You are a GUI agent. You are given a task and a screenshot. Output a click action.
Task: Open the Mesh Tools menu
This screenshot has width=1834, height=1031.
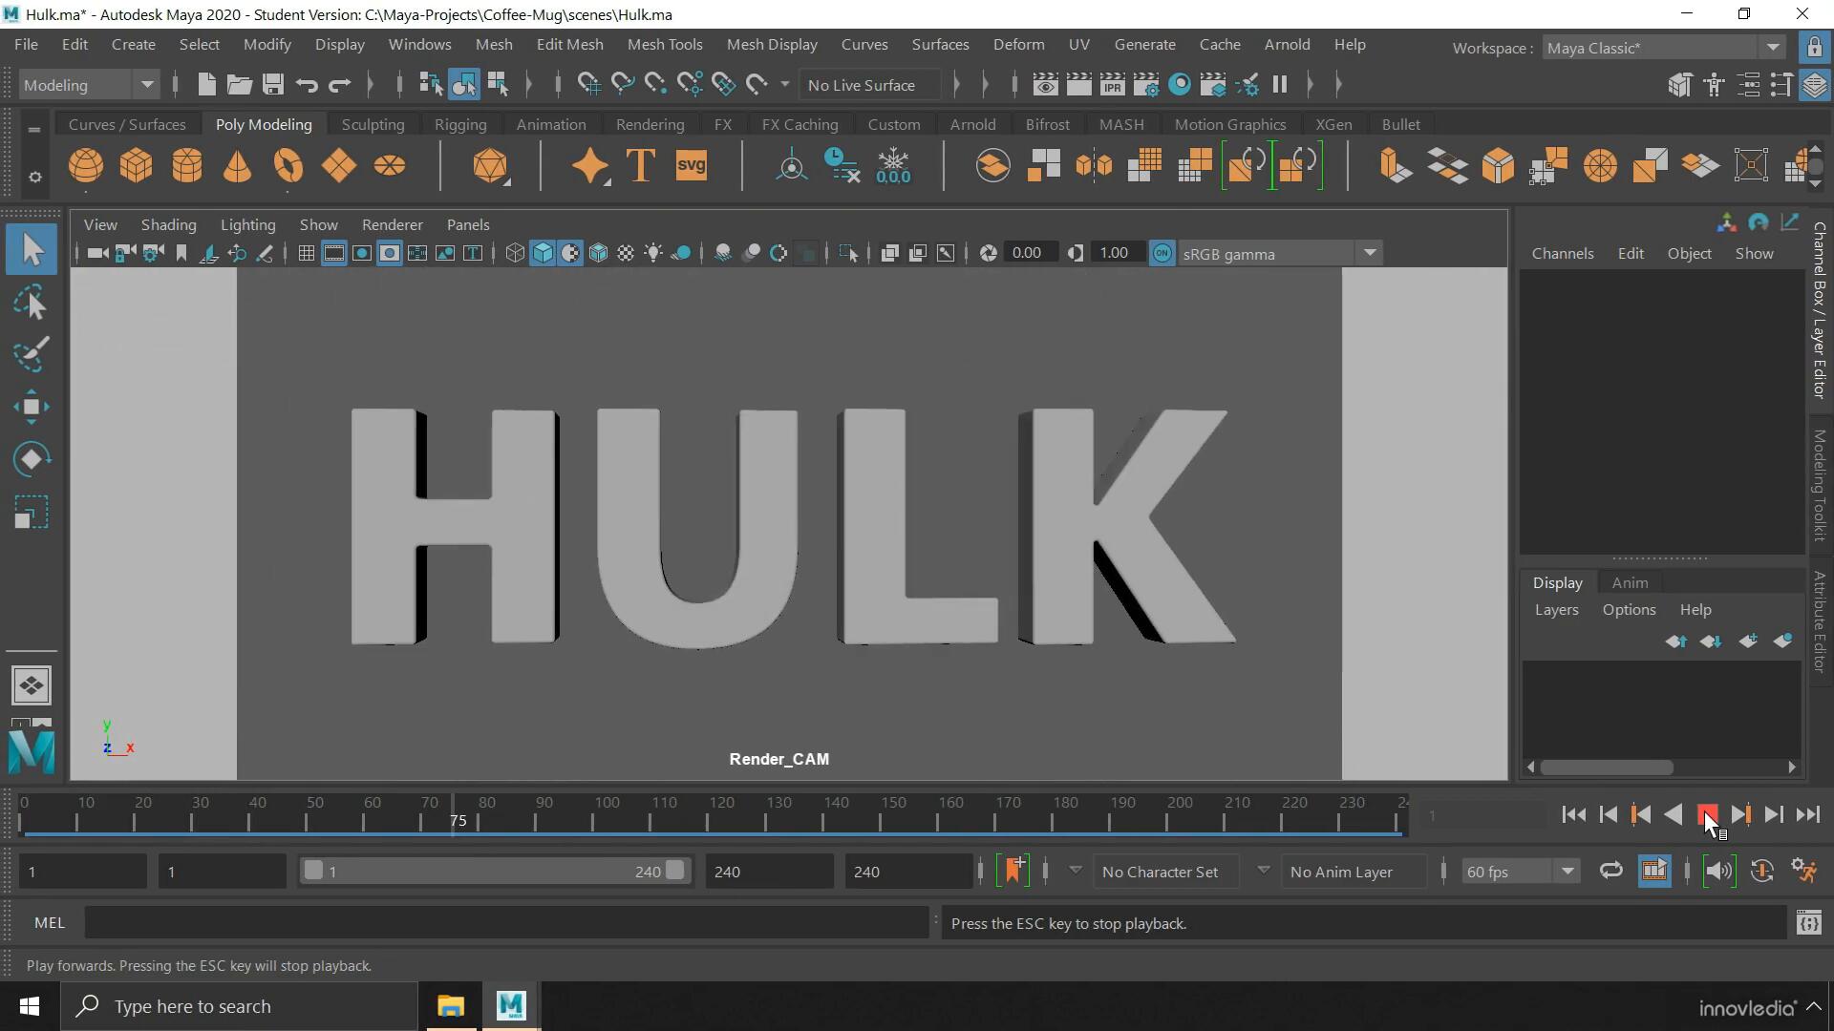click(664, 45)
